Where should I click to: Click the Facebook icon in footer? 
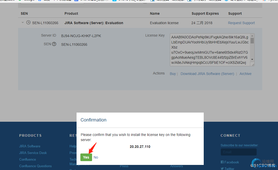click(x=222, y=162)
